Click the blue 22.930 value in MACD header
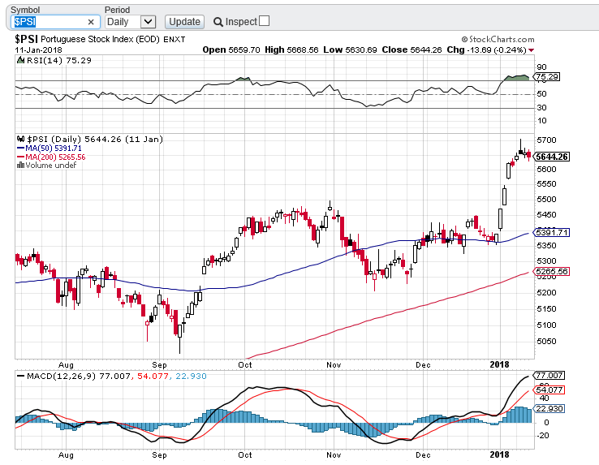This screenshot has height=465, width=599. point(191,377)
